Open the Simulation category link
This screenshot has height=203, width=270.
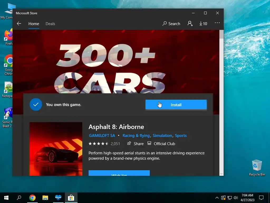click(x=162, y=136)
